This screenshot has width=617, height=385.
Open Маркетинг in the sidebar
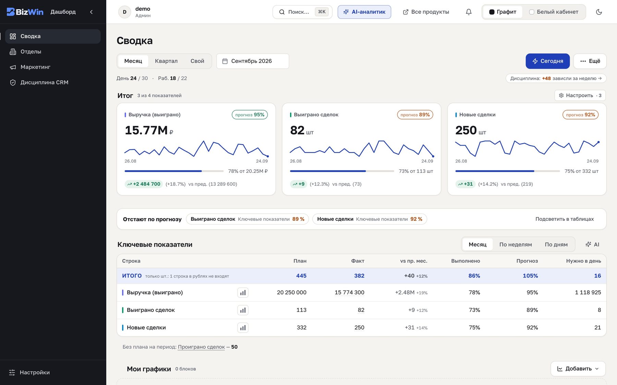coord(53,67)
